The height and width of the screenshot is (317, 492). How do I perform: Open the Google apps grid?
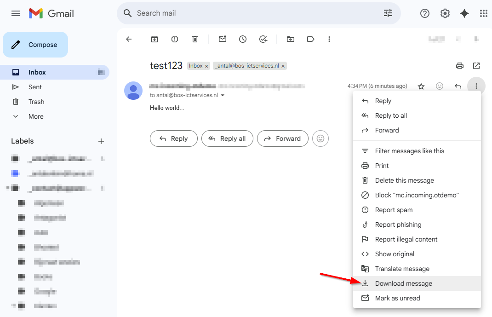point(483,13)
